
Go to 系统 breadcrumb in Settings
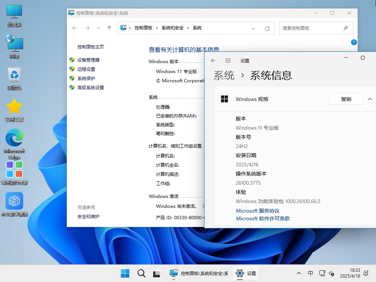(224, 75)
